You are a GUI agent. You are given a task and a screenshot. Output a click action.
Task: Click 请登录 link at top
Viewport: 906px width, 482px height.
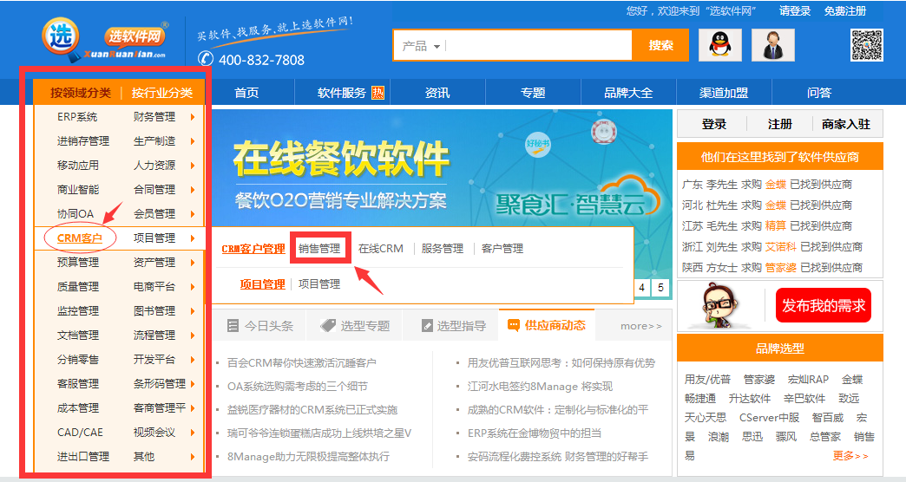pyautogui.click(x=794, y=11)
